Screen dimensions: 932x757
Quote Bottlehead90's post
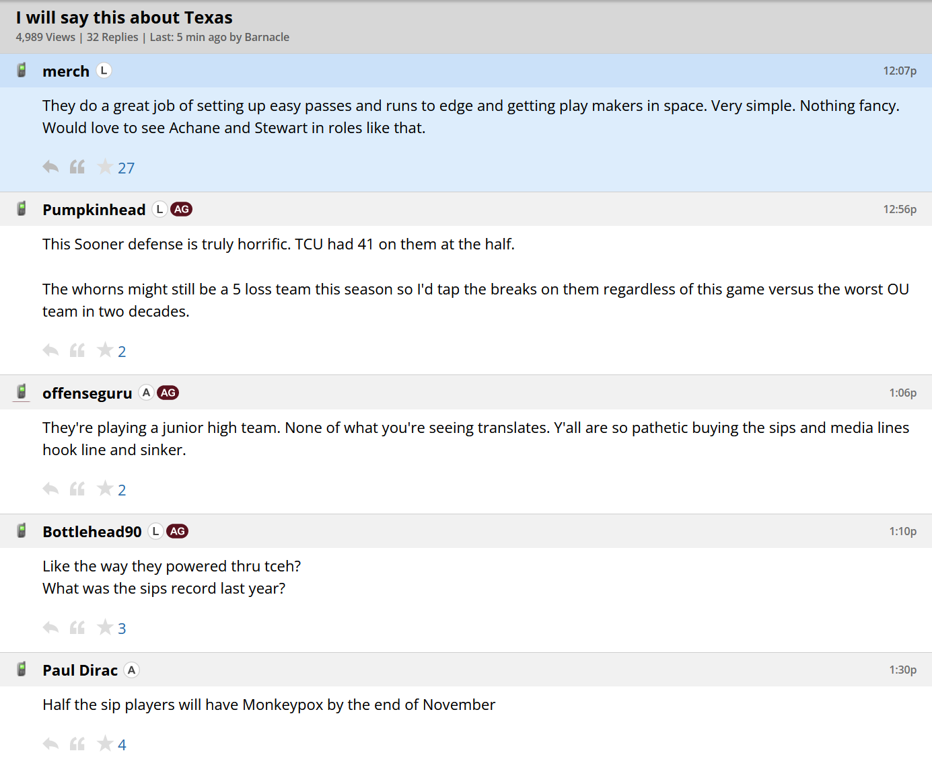77,627
